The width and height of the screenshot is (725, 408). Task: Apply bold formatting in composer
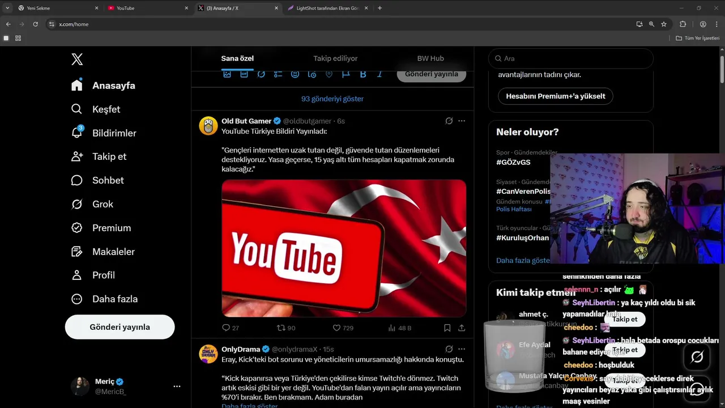(363, 74)
